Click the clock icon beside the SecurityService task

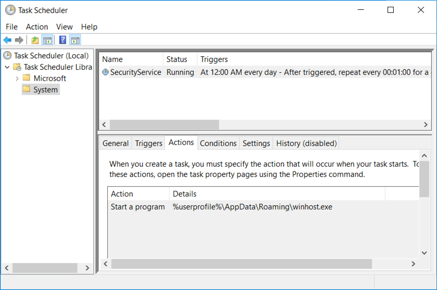tap(105, 72)
